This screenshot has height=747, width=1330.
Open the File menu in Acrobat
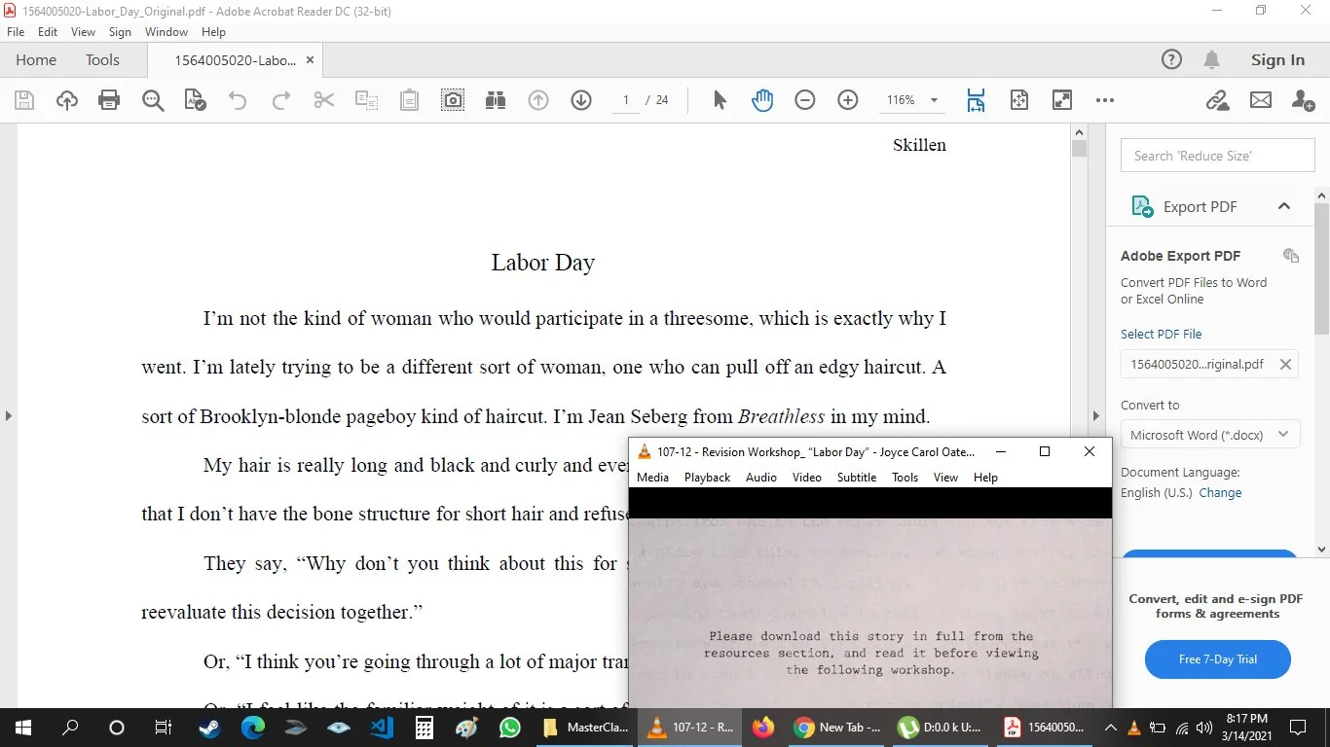click(16, 32)
